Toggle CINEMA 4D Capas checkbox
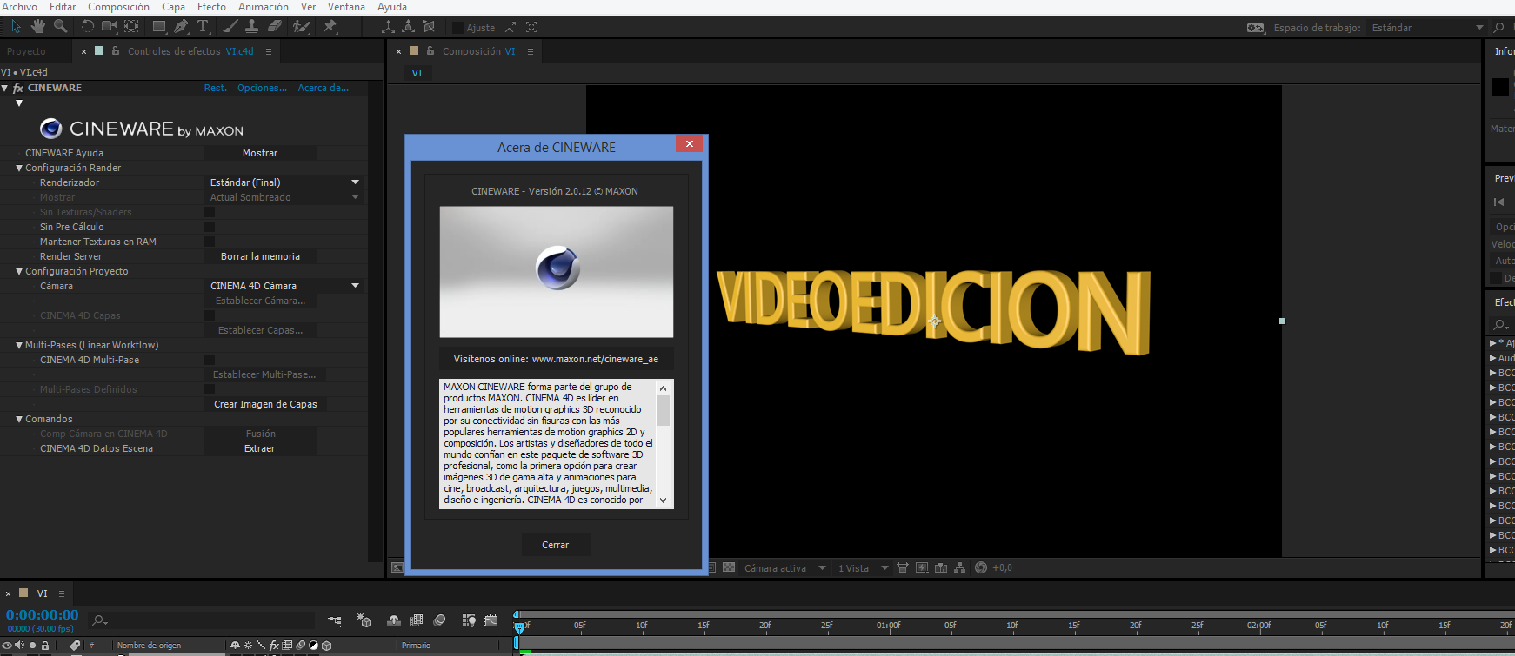Screen dimensions: 1515x656 pyautogui.click(x=210, y=315)
